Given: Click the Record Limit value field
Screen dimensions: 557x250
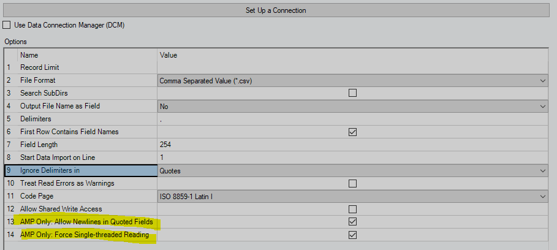Looking at the screenshot, I should [352, 67].
